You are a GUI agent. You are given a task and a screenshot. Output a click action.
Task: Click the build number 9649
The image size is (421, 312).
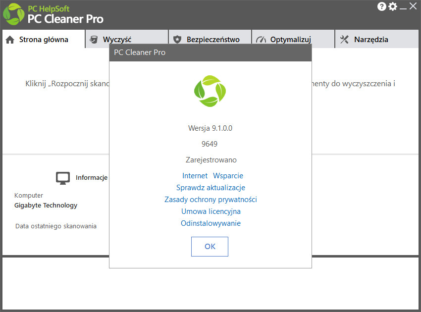210,144
